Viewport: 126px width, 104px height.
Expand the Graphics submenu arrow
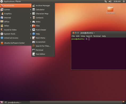pyautogui.click(x=31, y=14)
